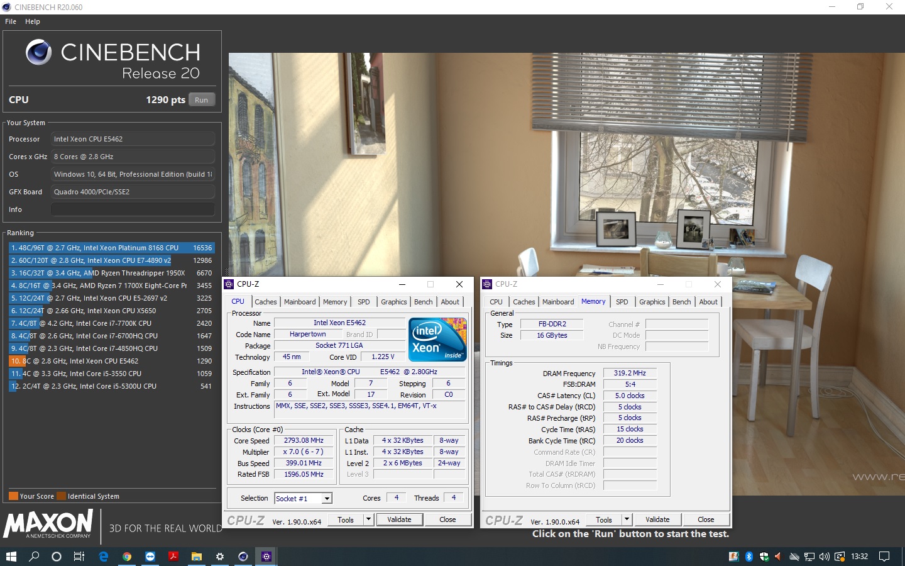The height and width of the screenshot is (566, 905).
Task: Open network status tray icon
Action: [x=809, y=557]
